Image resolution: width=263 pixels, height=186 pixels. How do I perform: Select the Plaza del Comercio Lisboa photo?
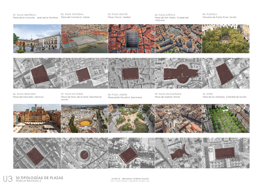tap(84, 39)
